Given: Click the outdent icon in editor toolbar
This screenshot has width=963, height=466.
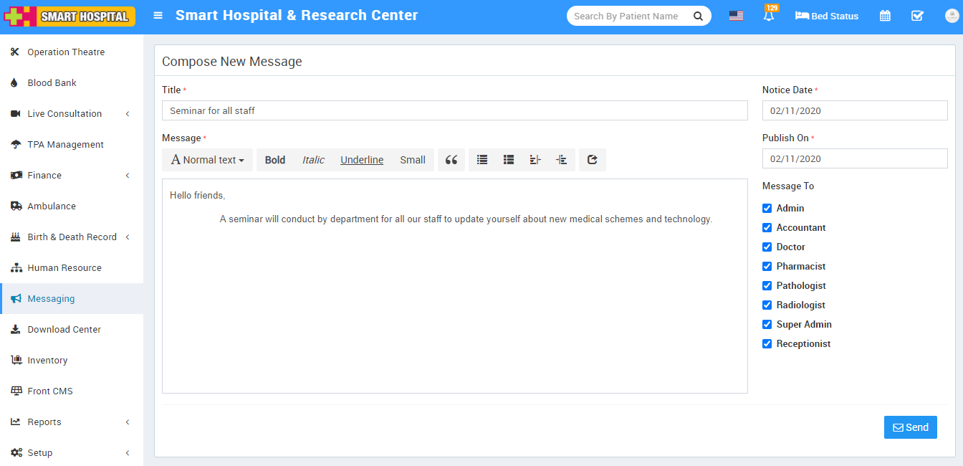Looking at the screenshot, I should click(535, 160).
